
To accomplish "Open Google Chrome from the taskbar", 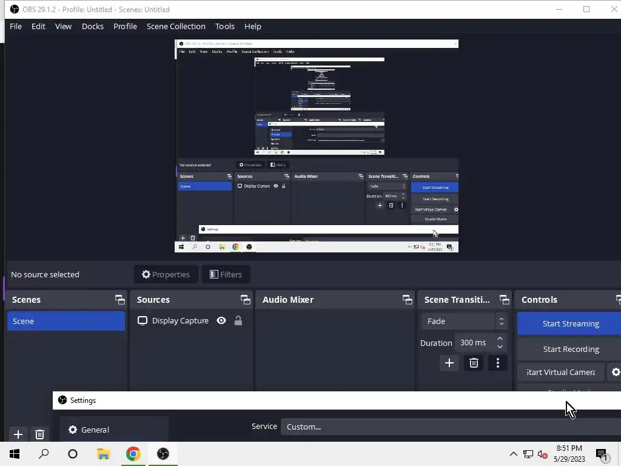I will coord(133,454).
